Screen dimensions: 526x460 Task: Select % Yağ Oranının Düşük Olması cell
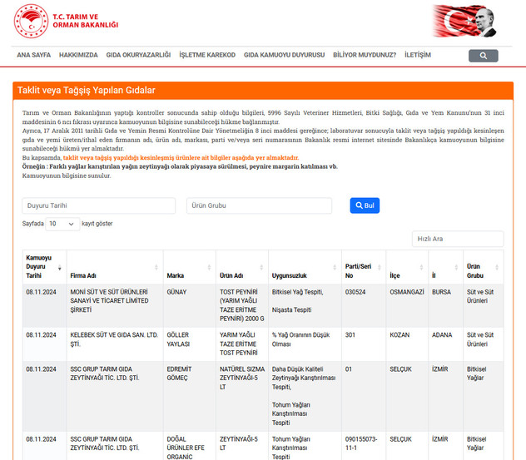tap(305, 344)
